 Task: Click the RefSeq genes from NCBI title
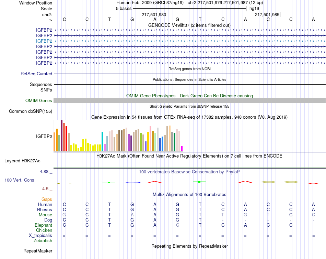click(x=190, y=69)
